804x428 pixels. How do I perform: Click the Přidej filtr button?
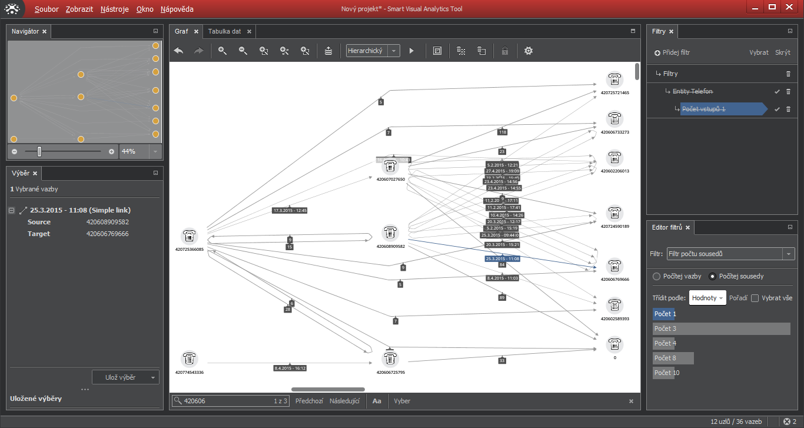pyautogui.click(x=672, y=52)
